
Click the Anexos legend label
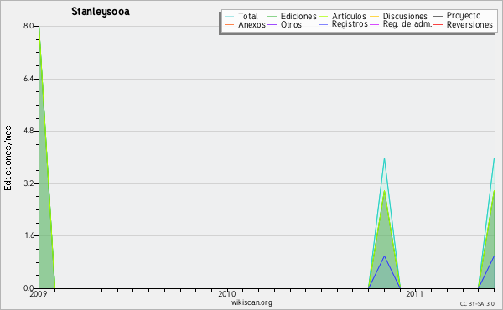[251, 24]
